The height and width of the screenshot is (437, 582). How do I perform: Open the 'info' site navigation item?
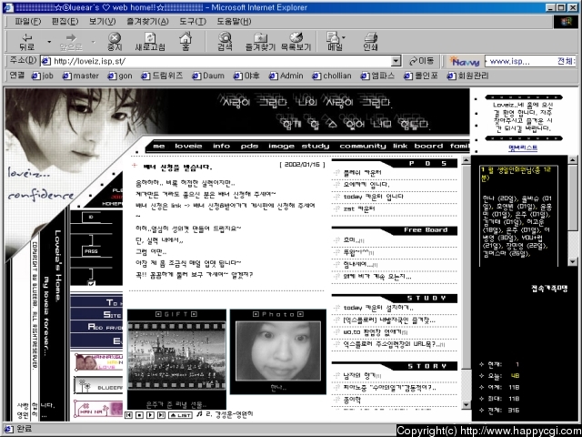coord(221,146)
